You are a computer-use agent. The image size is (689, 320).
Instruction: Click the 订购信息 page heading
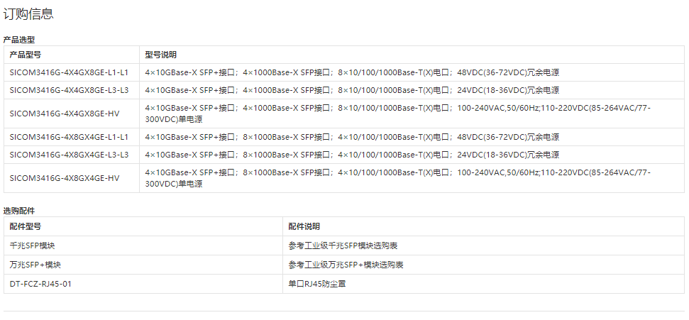click(x=28, y=13)
